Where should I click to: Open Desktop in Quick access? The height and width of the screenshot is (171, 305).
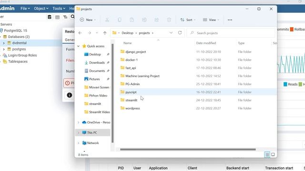point(95,55)
